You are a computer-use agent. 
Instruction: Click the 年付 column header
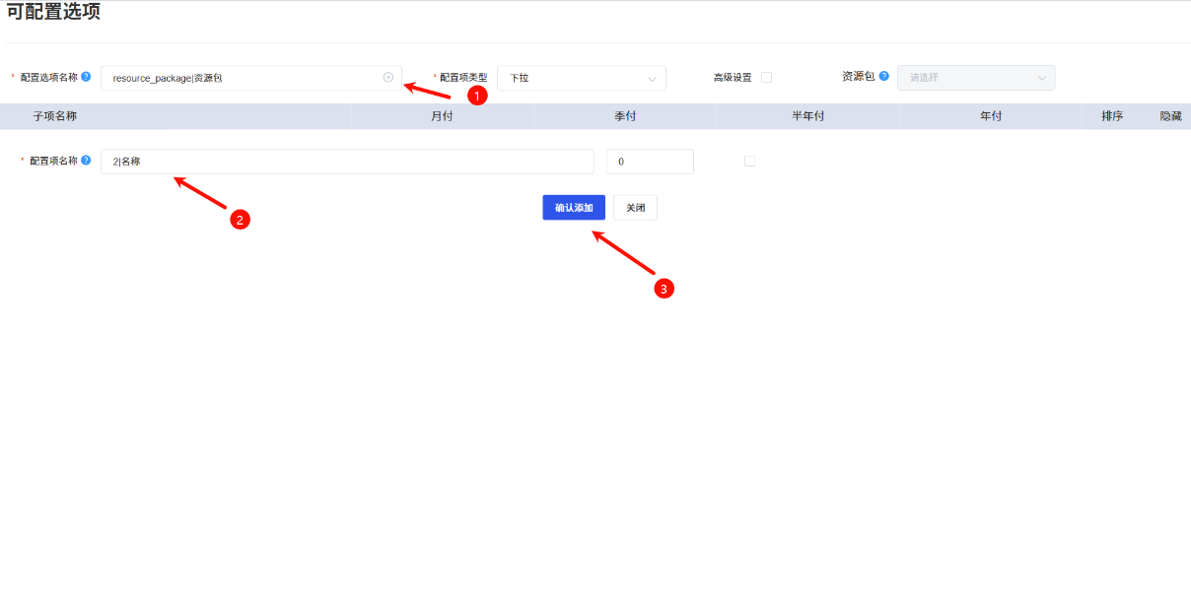pyautogui.click(x=990, y=115)
